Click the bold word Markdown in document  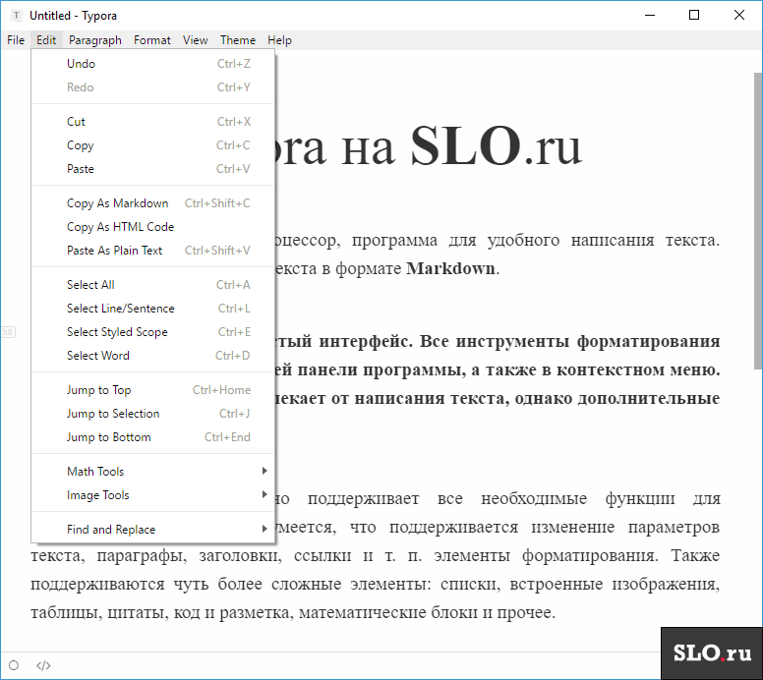(450, 268)
